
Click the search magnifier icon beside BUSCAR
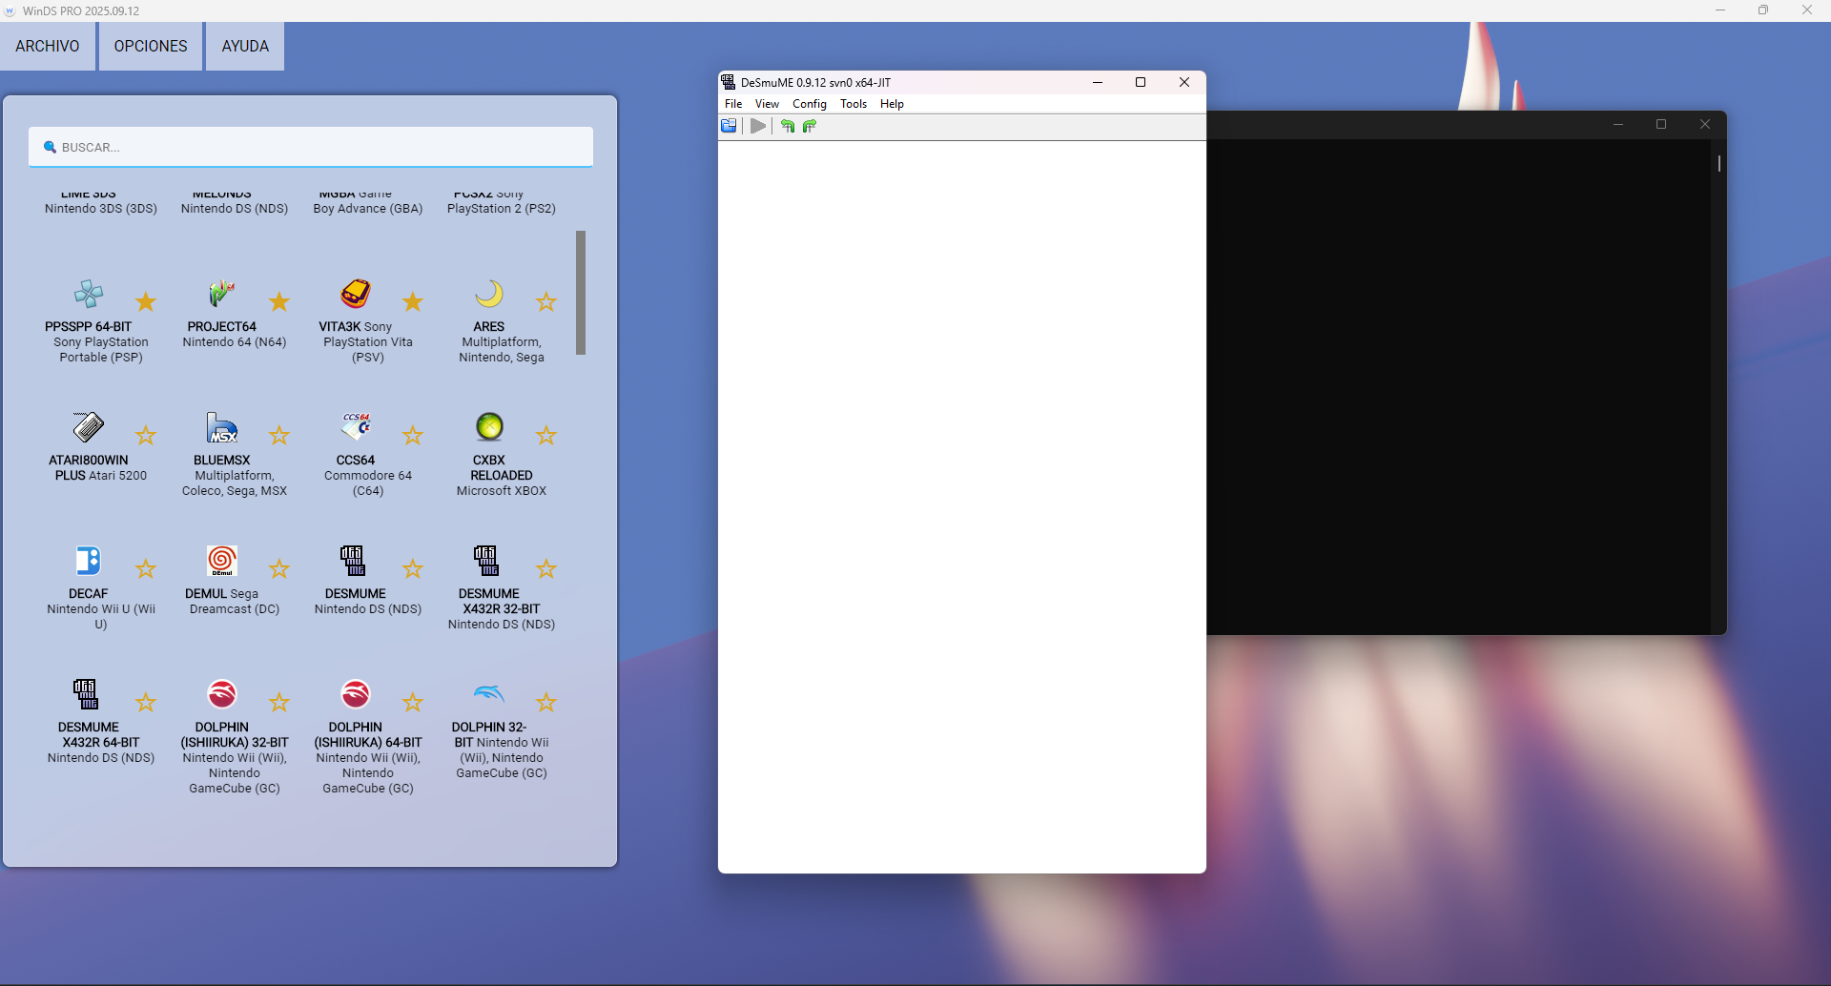tap(50, 147)
